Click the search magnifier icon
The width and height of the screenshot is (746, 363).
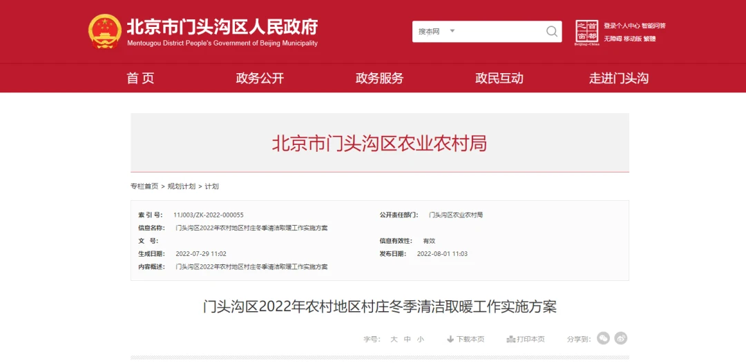[x=551, y=32]
